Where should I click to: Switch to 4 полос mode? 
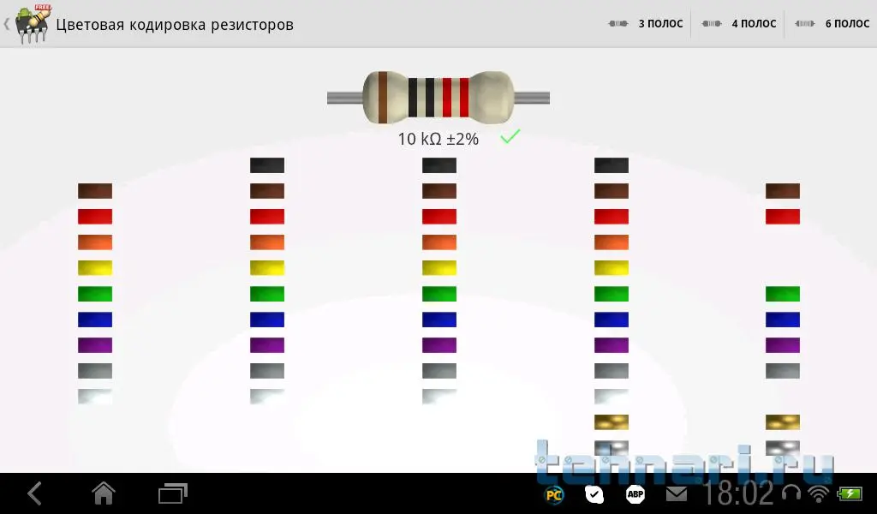[739, 23]
